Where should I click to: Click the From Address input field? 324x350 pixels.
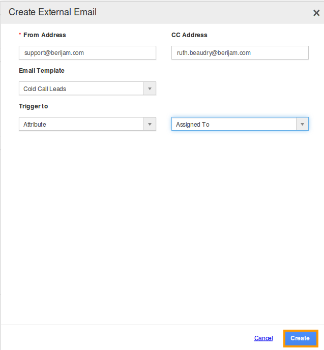87,53
